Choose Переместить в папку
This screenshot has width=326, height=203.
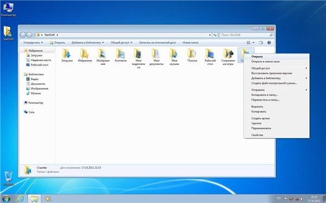tap(277, 100)
